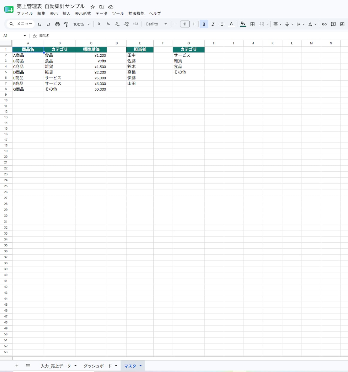Open the ツール menu
The image size is (348, 372).
(x=118, y=13)
